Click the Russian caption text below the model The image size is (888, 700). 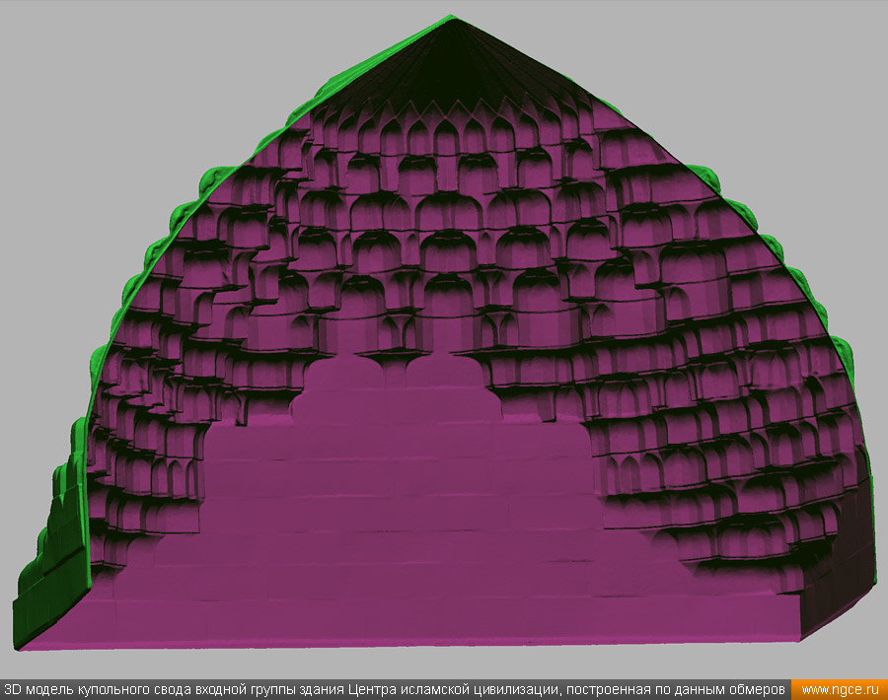tap(395, 689)
